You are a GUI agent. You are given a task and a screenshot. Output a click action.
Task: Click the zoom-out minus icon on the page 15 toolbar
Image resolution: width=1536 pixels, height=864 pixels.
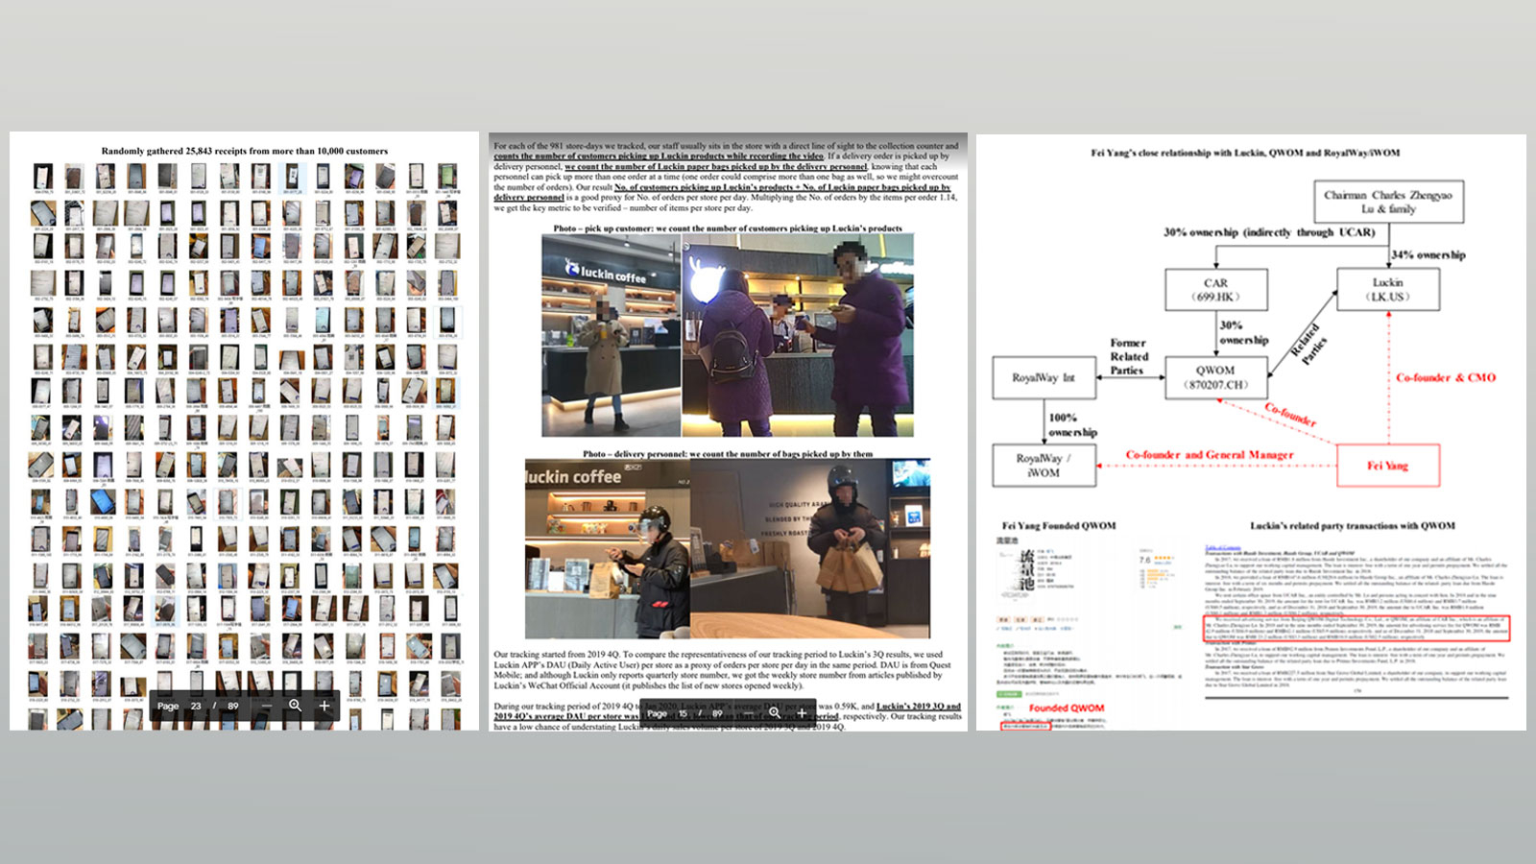click(747, 713)
